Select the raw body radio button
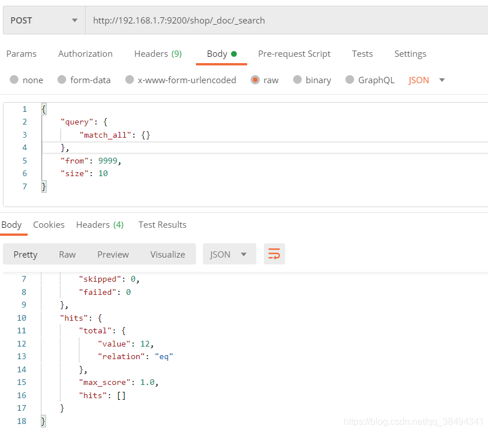The width and height of the screenshot is (488, 432). click(255, 80)
